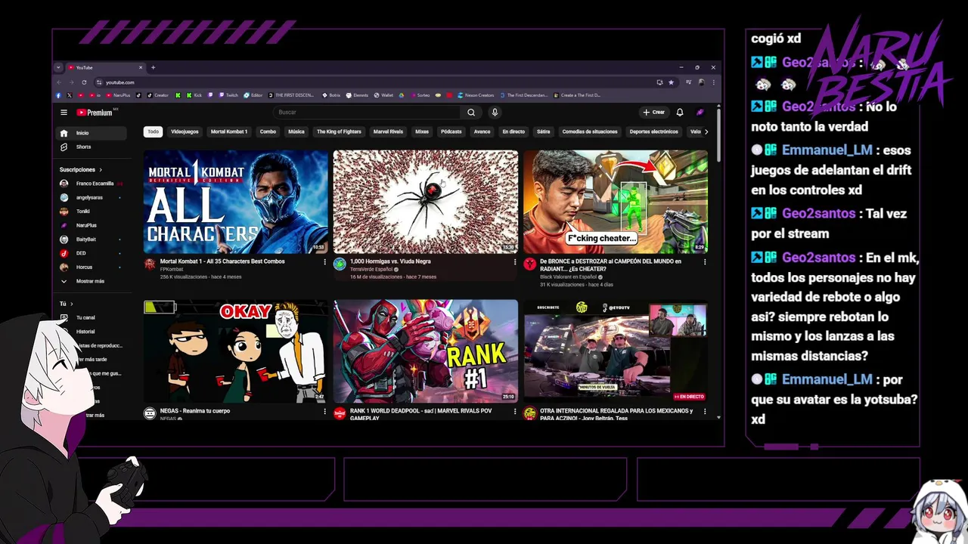Select the Música filter chip
968x544 pixels.
pyautogui.click(x=296, y=131)
